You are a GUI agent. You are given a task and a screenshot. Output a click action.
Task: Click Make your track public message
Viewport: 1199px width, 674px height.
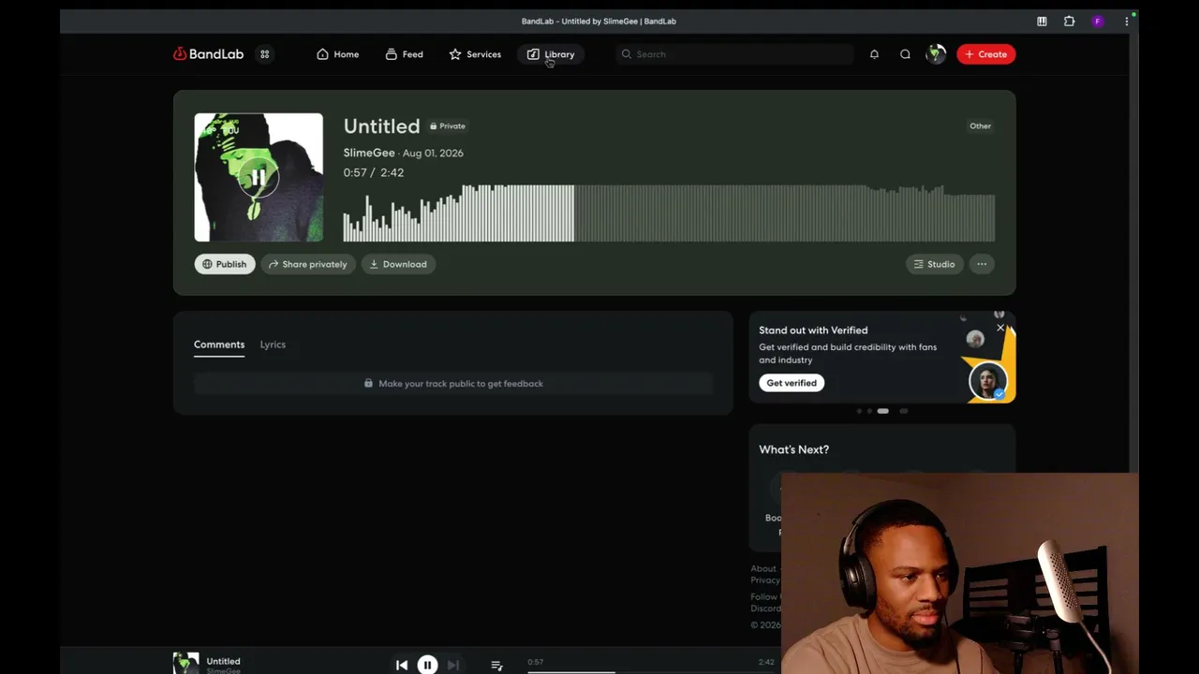tap(453, 384)
